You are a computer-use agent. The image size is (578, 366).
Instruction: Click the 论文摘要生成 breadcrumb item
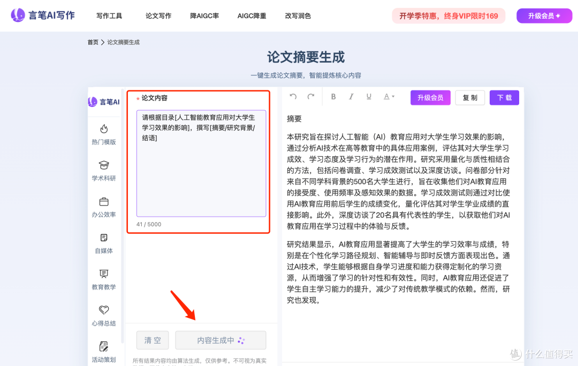(124, 42)
